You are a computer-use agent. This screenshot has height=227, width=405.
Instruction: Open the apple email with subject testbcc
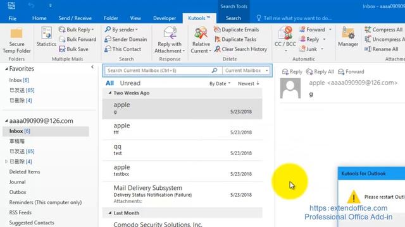(182, 171)
